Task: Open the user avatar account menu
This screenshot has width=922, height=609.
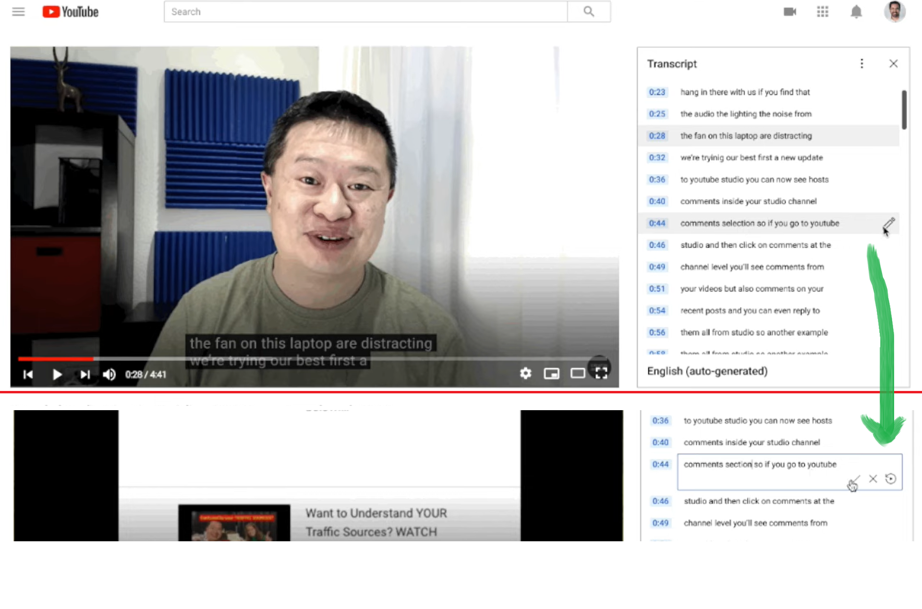Action: tap(894, 12)
